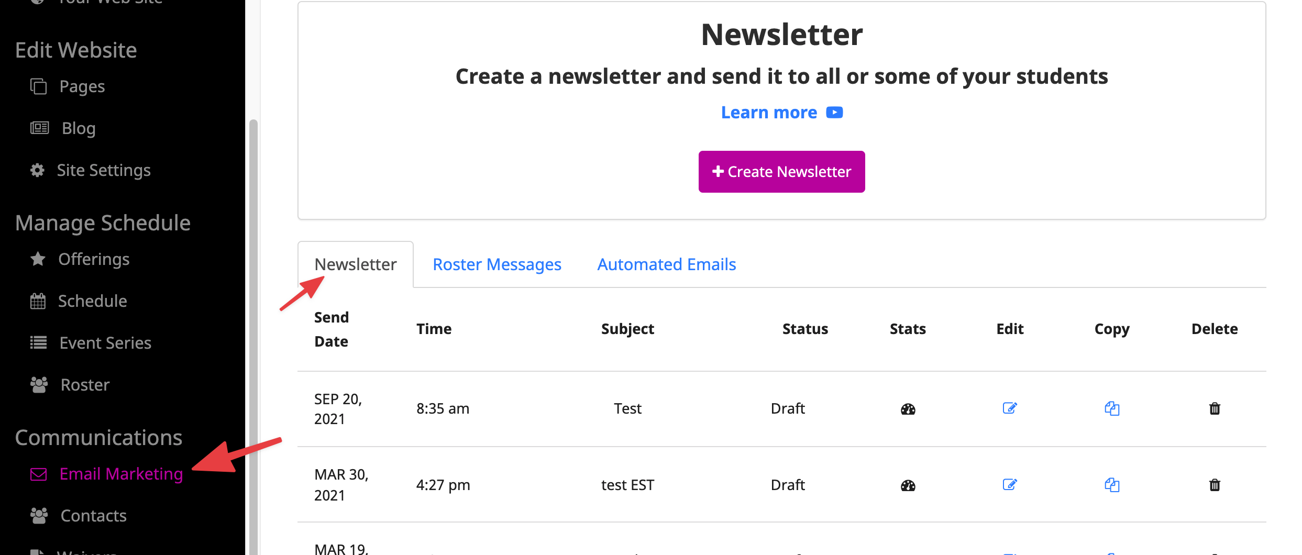Delete the Test newsletter
The width and height of the screenshot is (1302, 555).
[1215, 408]
